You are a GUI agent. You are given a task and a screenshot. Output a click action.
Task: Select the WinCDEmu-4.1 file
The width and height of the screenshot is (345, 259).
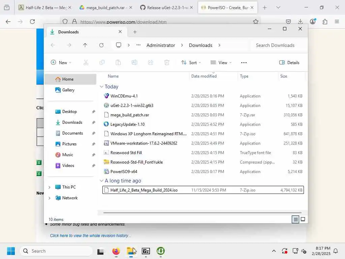click(203, 96)
